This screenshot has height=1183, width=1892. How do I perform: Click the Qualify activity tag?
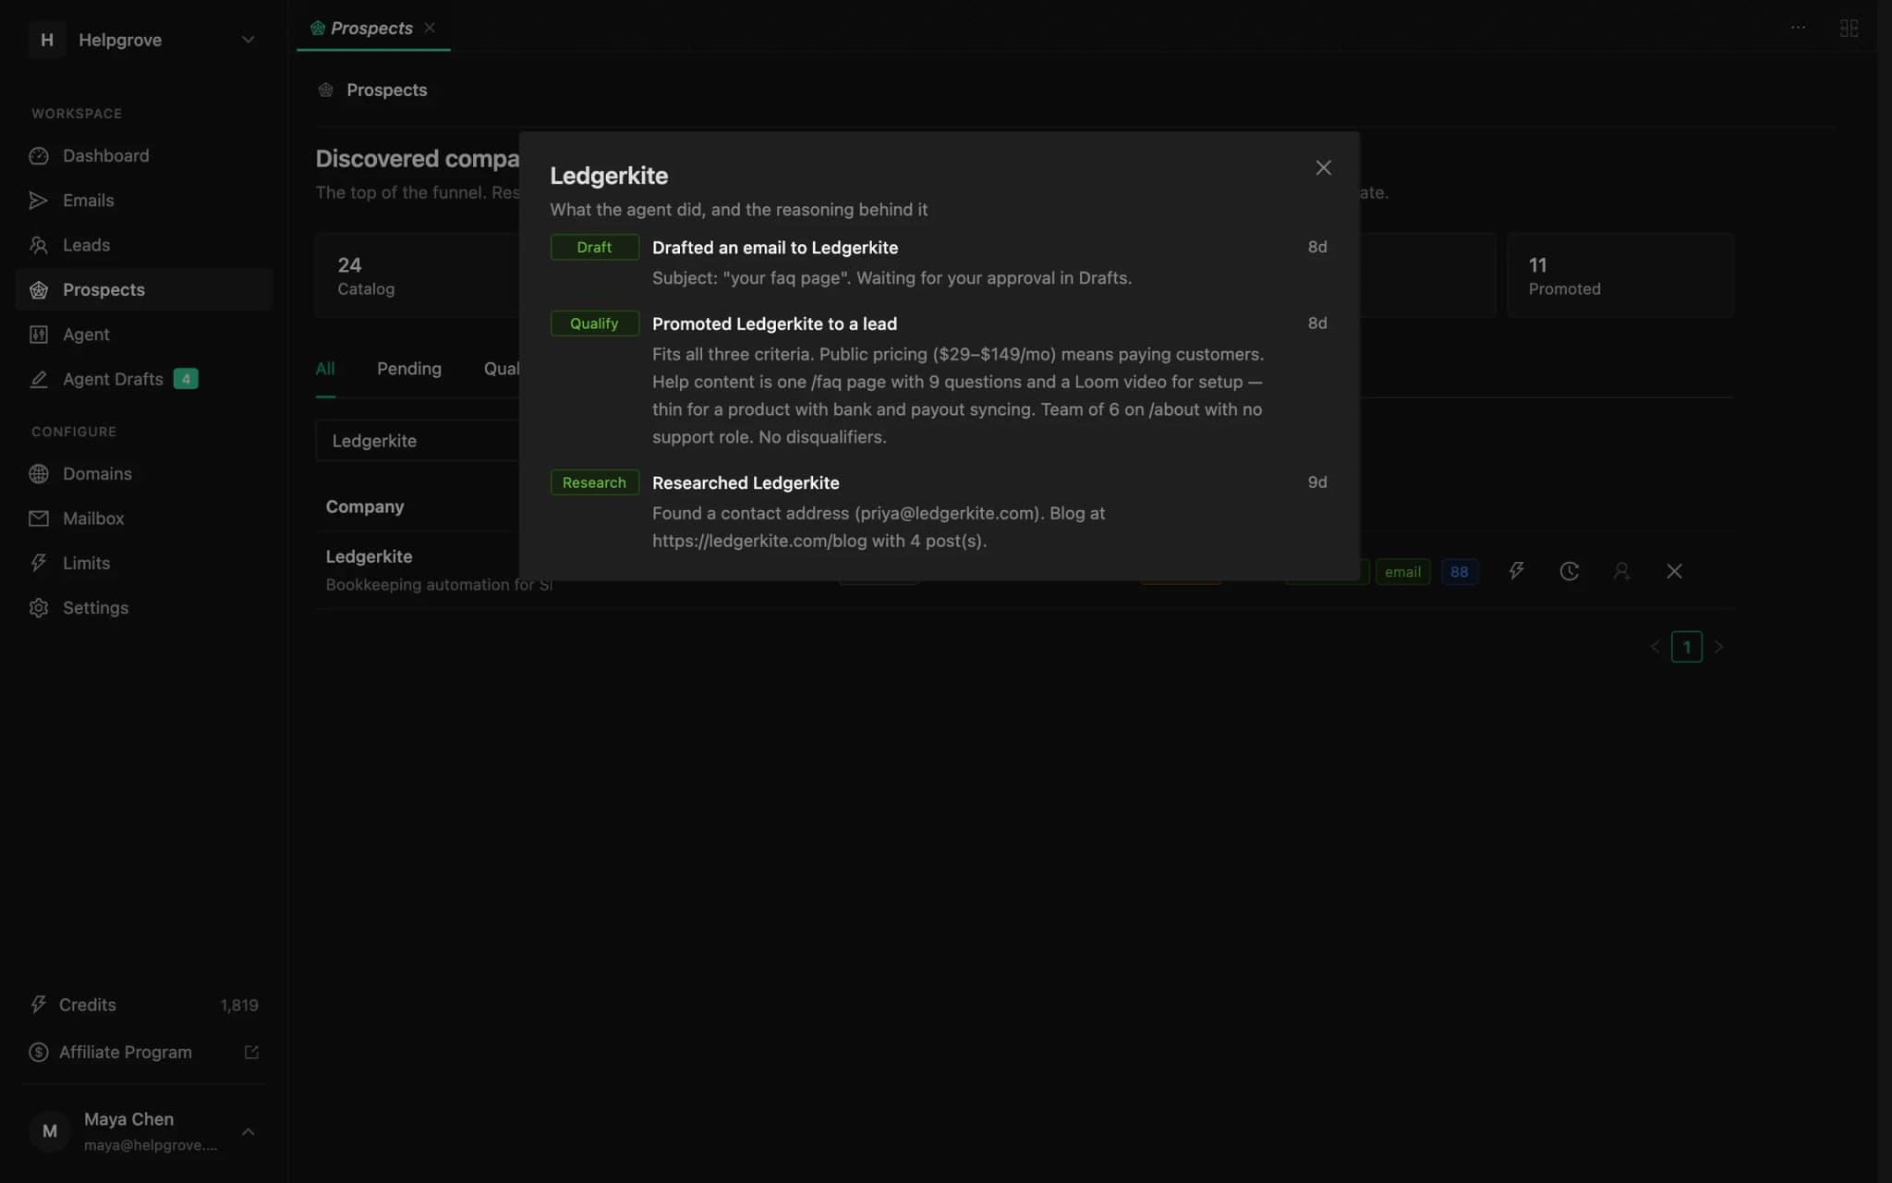coord(594,323)
